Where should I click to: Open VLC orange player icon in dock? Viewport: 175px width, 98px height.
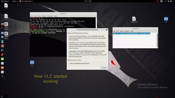(x=2, y=68)
